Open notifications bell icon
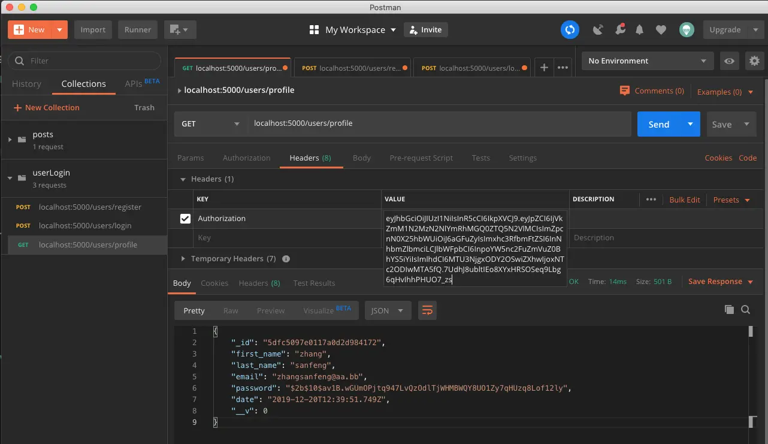Viewport: 768px width, 444px height. coord(640,29)
